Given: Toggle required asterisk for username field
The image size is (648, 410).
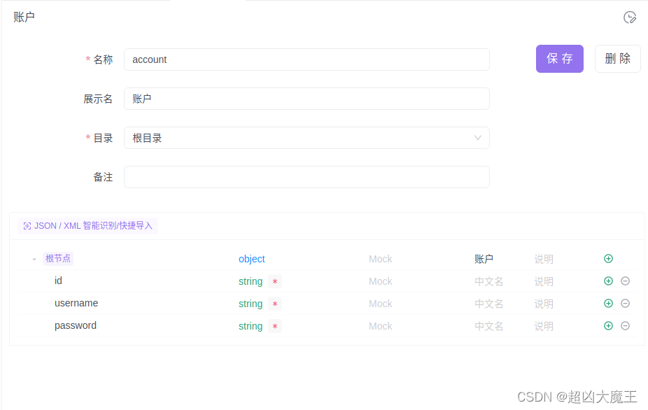Looking at the screenshot, I should click(x=275, y=304).
